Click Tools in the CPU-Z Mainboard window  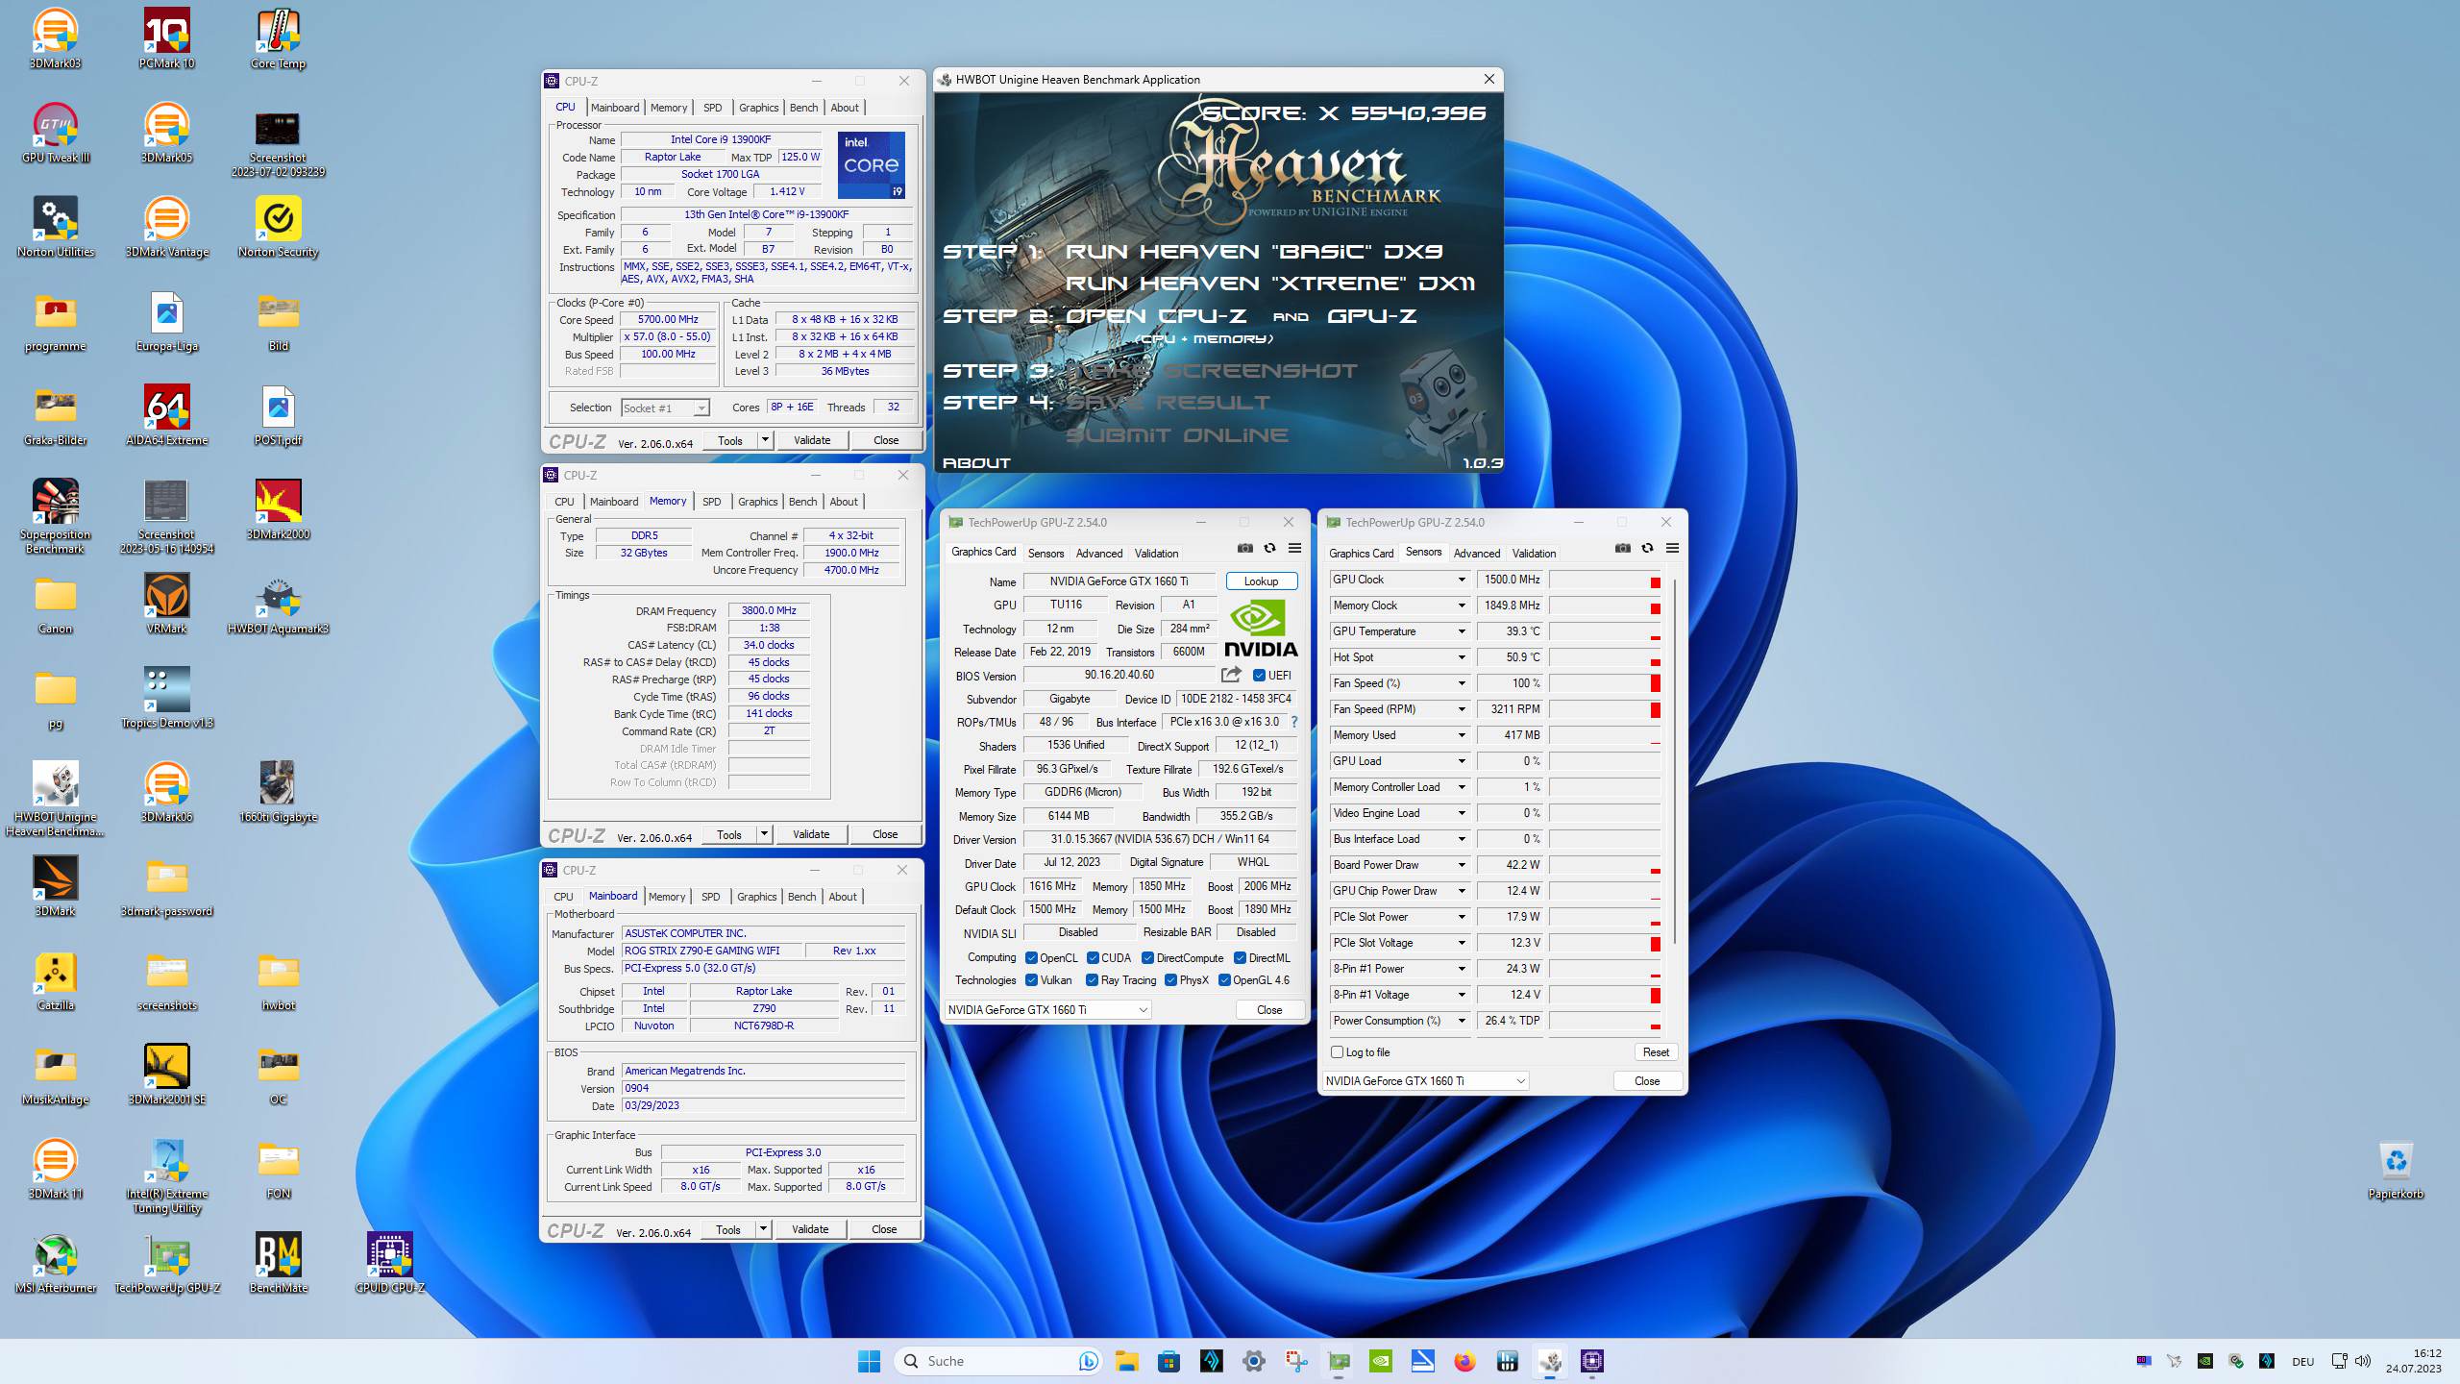point(728,1229)
